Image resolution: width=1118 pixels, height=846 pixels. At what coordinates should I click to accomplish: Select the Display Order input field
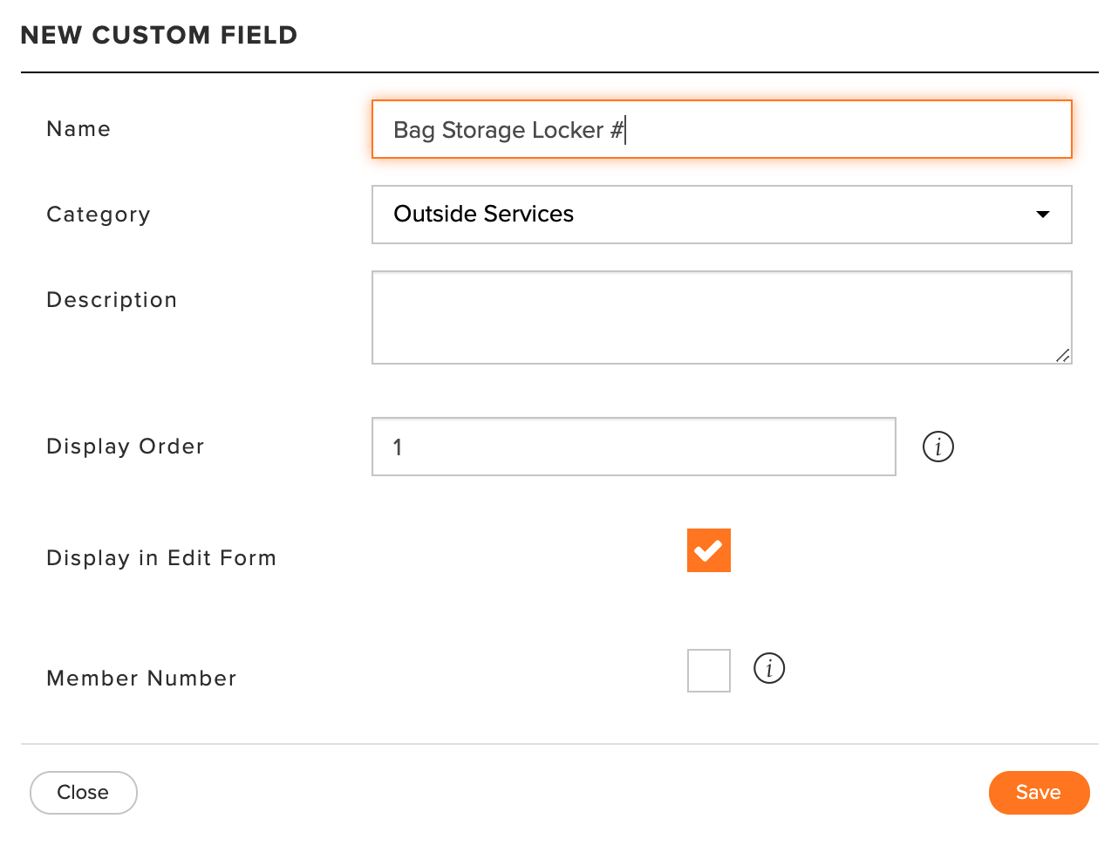[x=634, y=447]
